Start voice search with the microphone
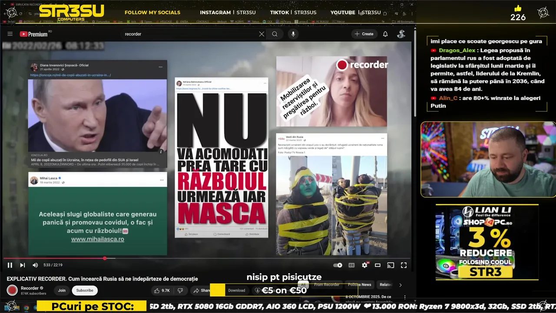 (x=293, y=34)
